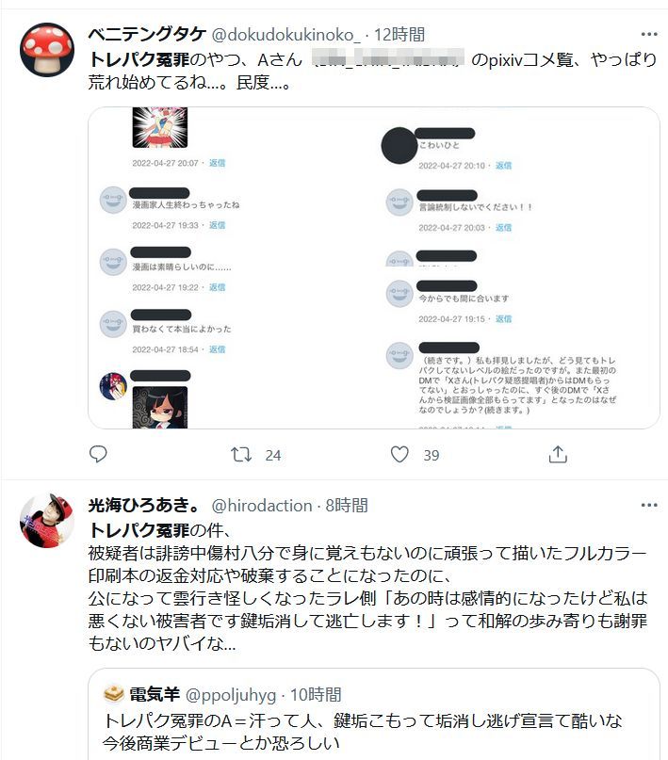Click the @ppoljuhyg handle in quoted tweet
Image resolution: width=668 pixels, height=760 pixels.
[x=231, y=695]
